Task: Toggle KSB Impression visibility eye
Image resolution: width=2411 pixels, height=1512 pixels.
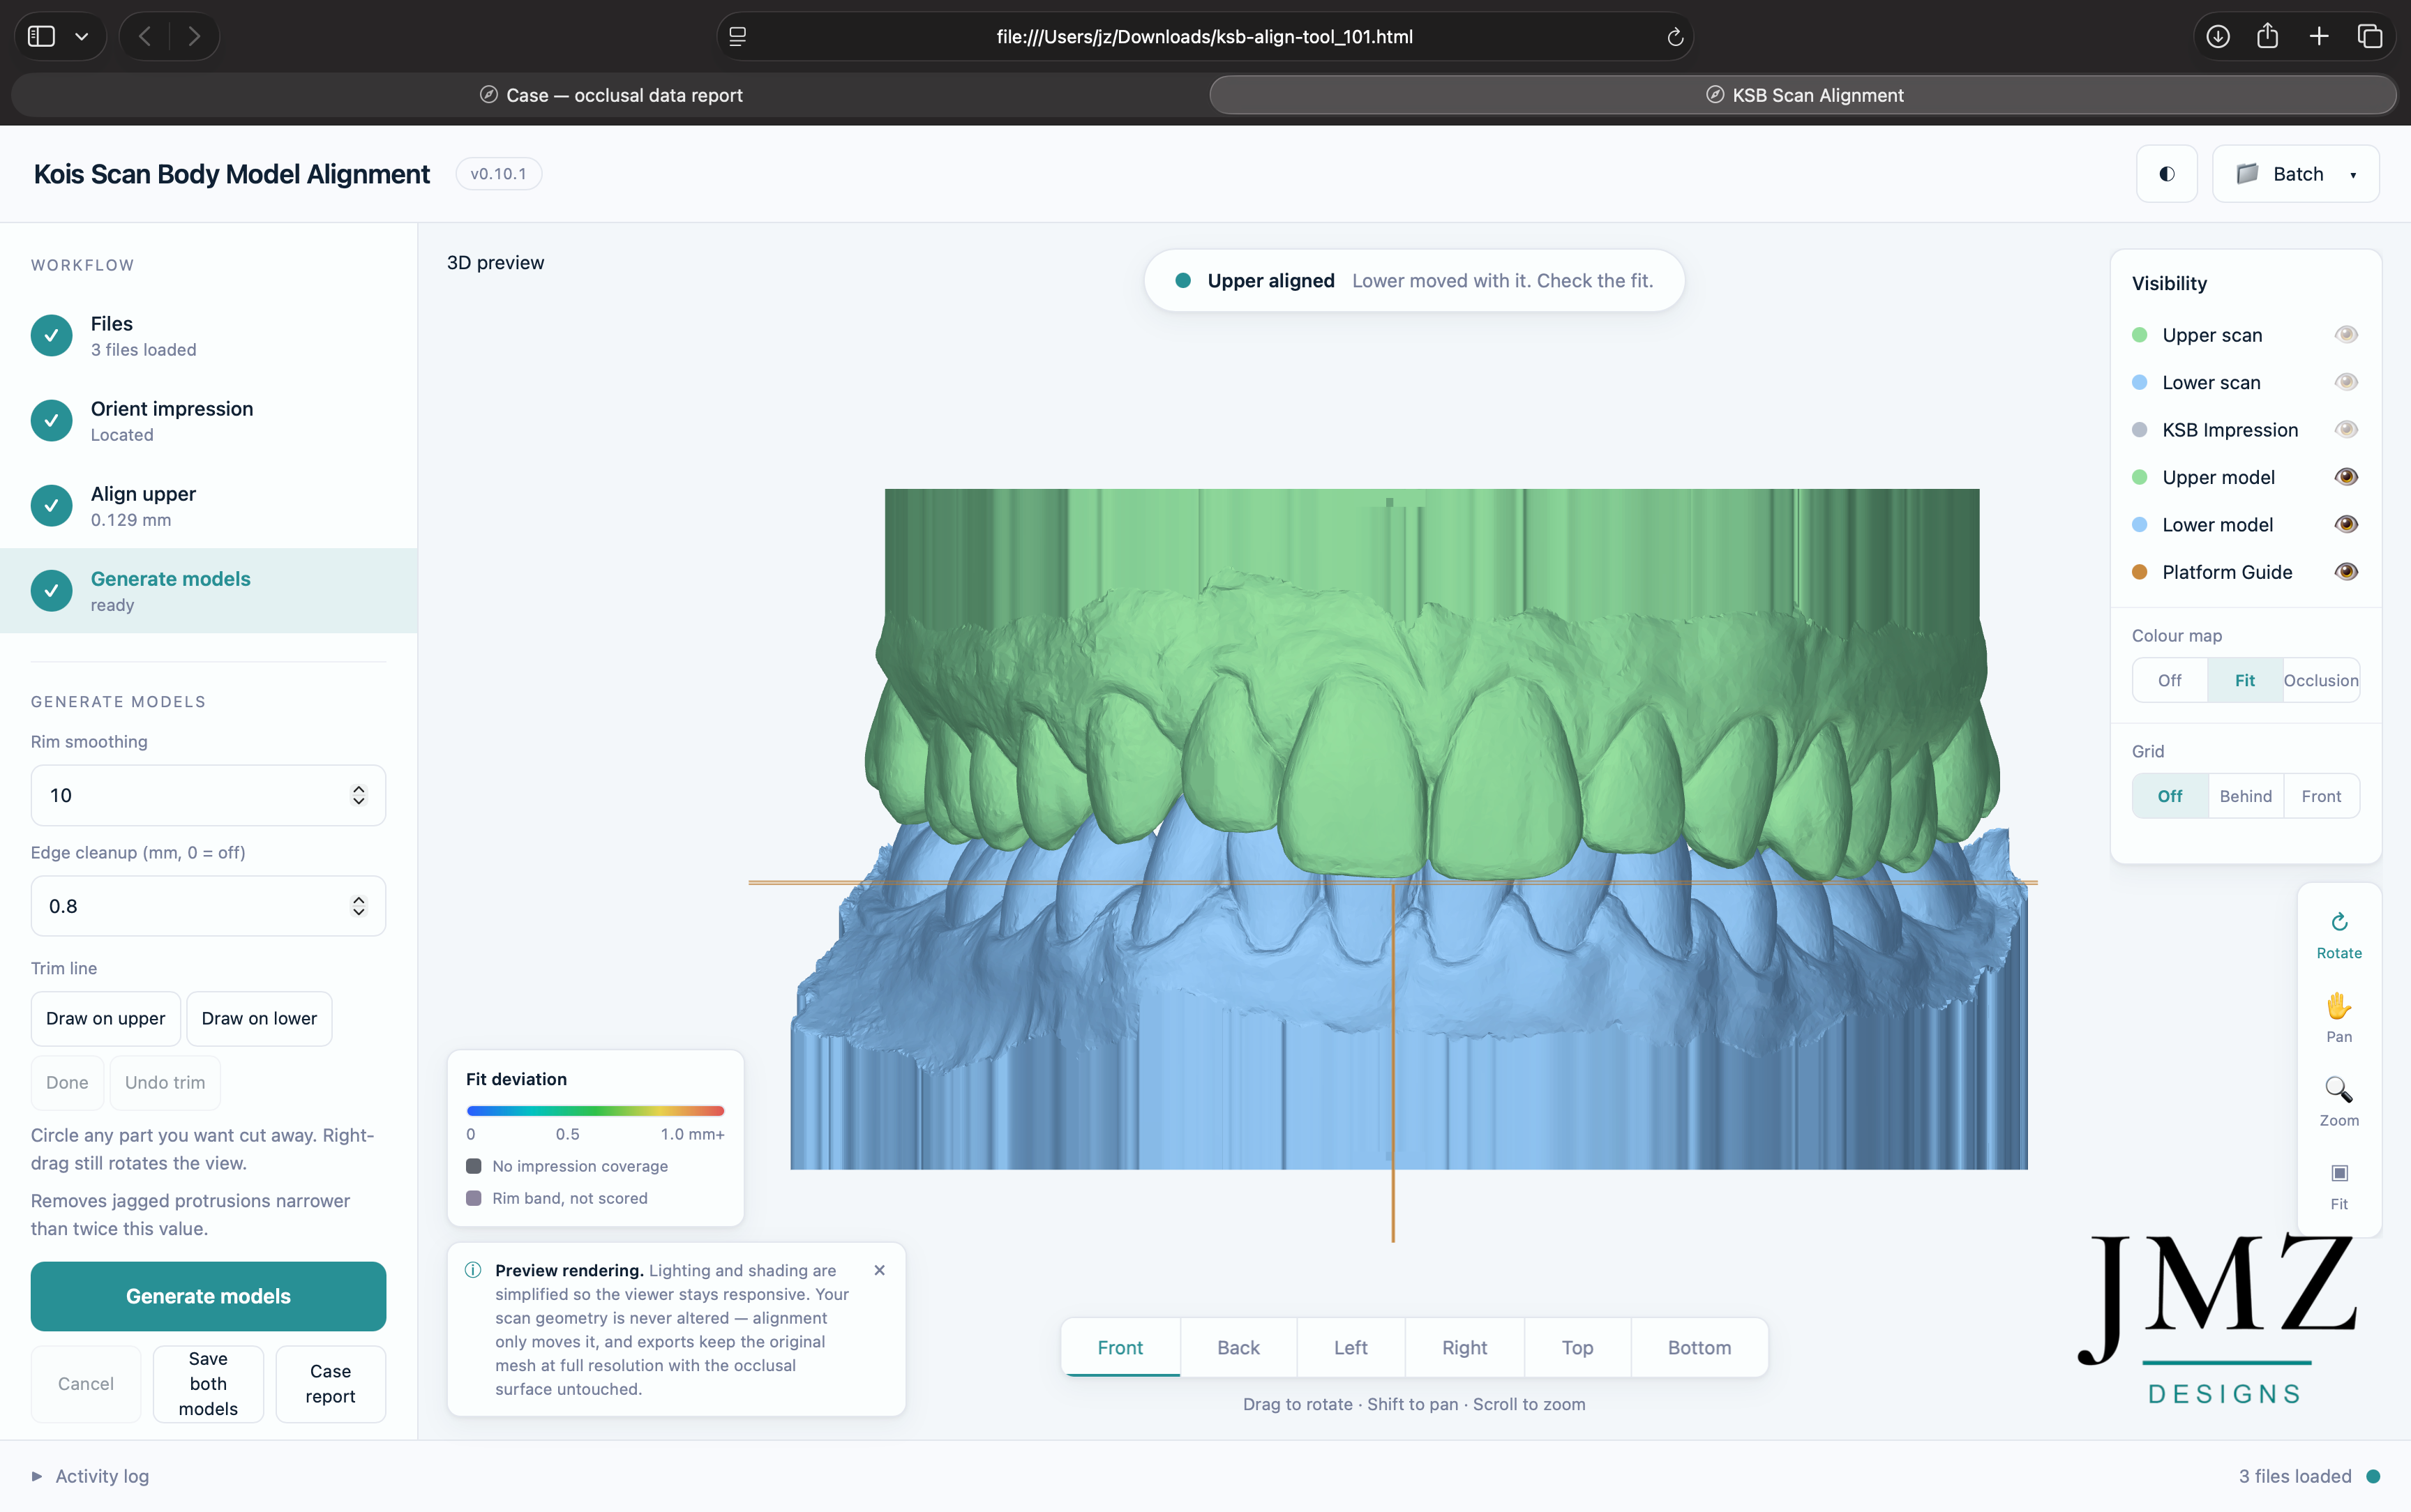Action: (x=2346, y=430)
